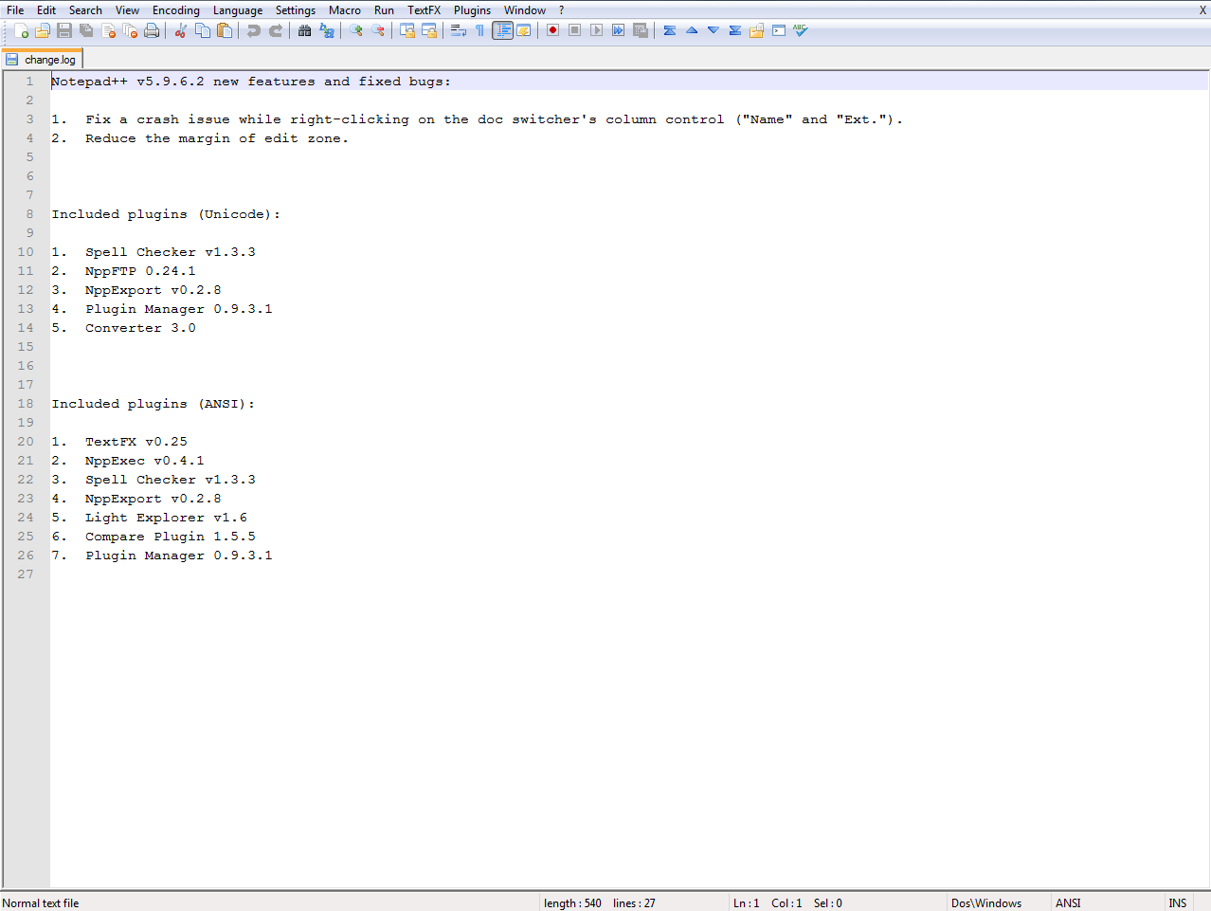Image resolution: width=1211 pixels, height=911 pixels.
Task: Select the change.log tab
Action: (x=43, y=58)
